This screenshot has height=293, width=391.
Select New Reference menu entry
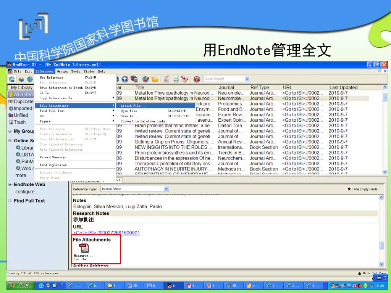click(75, 77)
